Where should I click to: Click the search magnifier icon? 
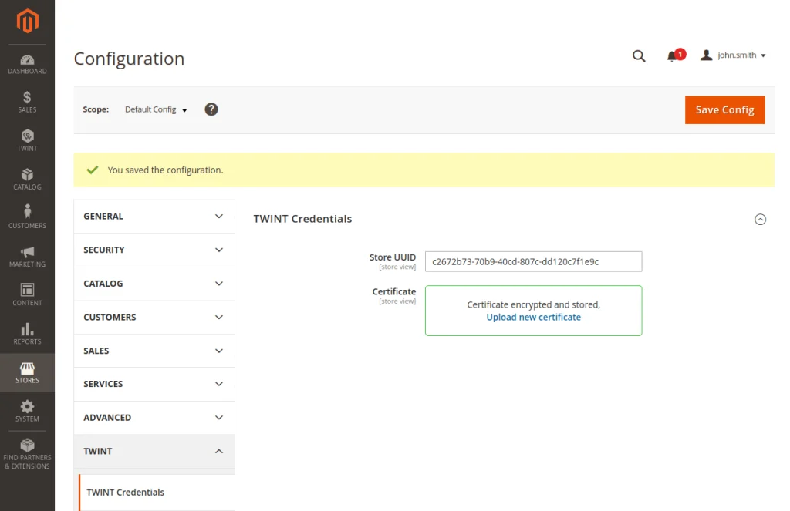click(639, 56)
